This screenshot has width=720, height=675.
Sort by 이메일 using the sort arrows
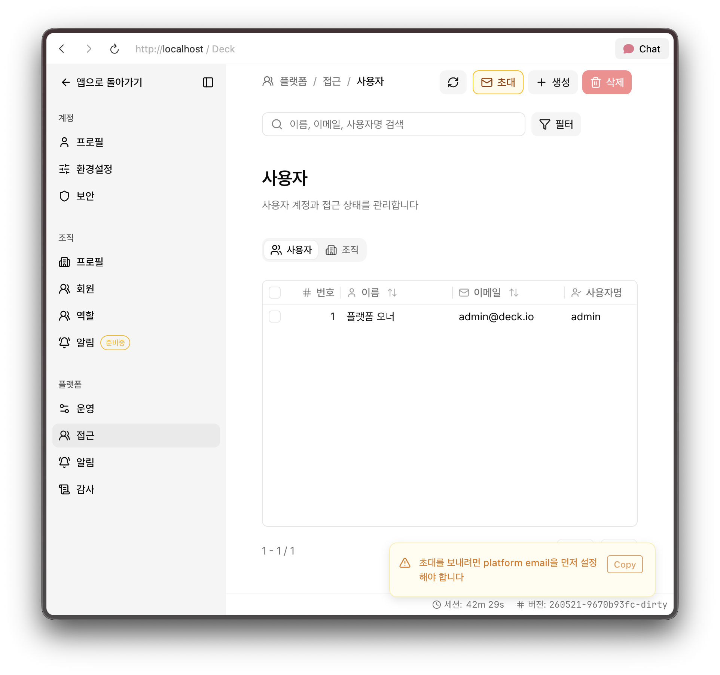point(514,293)
